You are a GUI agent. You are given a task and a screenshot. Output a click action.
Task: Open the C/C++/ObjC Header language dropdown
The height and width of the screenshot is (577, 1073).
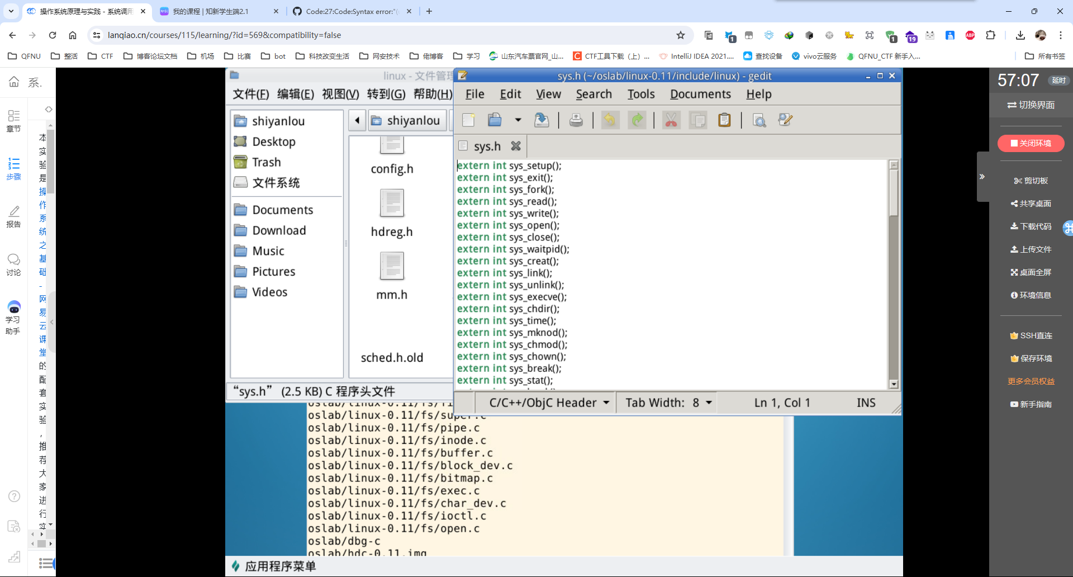tap(548, 403)
